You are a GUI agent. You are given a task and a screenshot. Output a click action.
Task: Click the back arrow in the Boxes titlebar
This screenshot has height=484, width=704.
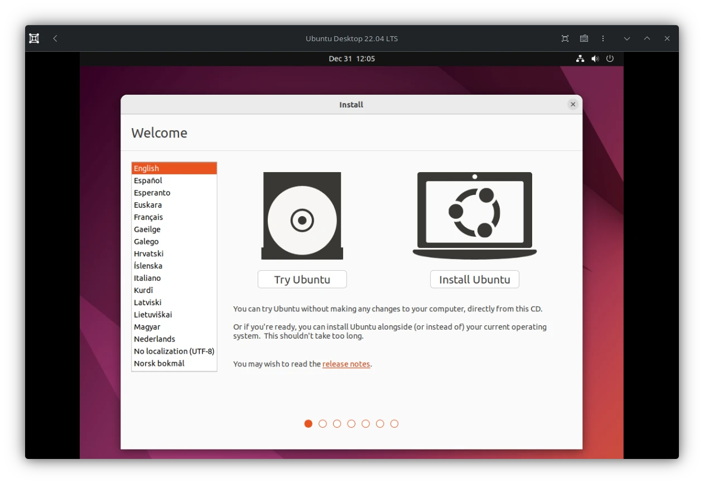55,38
